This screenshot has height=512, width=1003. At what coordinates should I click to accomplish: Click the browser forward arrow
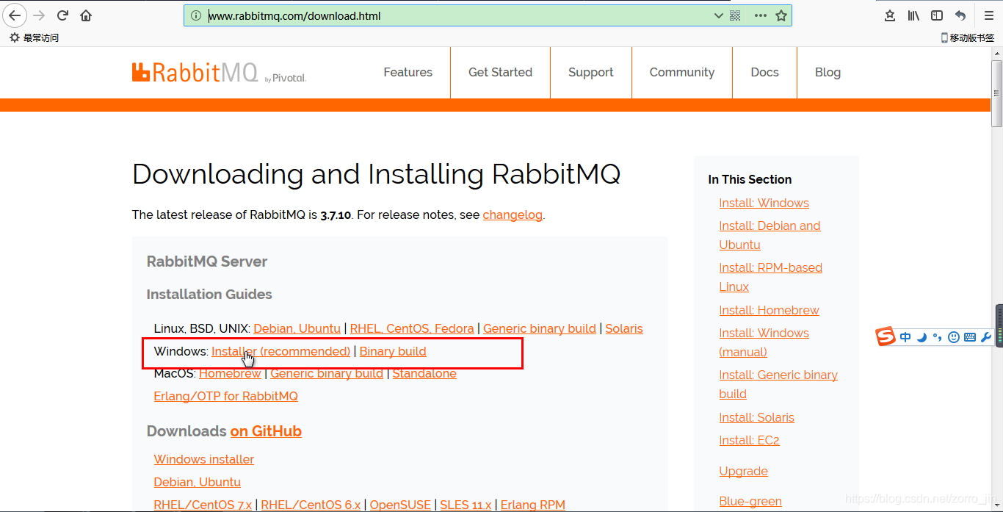[x=39, y=15]
